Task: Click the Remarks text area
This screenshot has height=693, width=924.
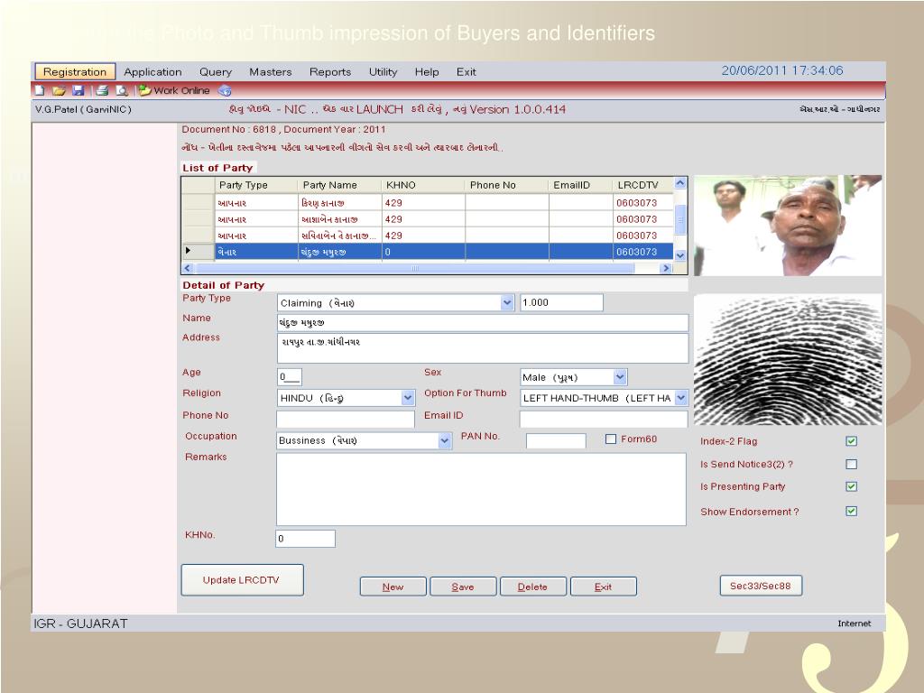Action: [482, 489]
